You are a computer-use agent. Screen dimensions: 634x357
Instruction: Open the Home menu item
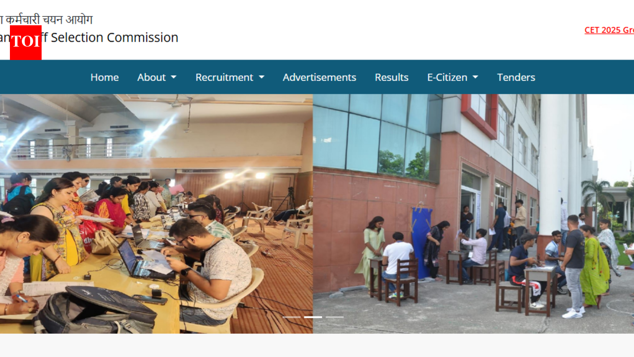point(105,77)
